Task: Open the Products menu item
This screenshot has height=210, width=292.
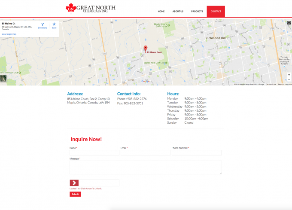Action: coord(197,11)
